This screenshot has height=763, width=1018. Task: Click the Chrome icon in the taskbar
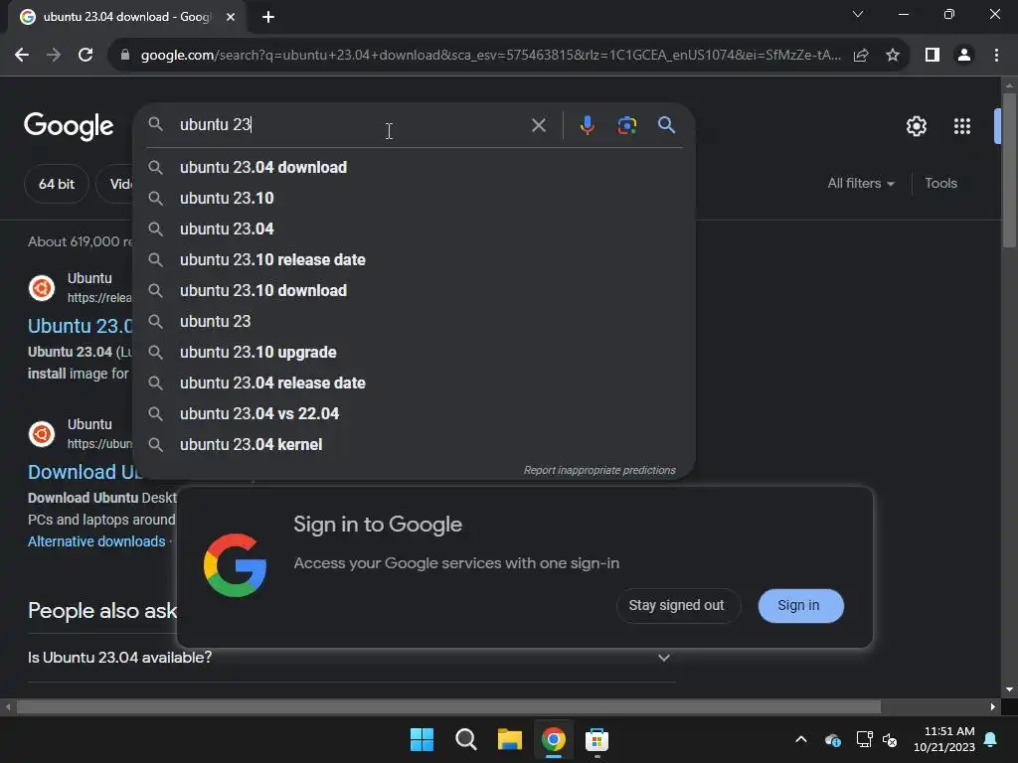coord(553,739)
